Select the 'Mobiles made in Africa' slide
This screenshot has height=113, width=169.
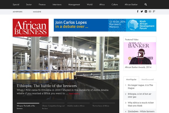79,105
